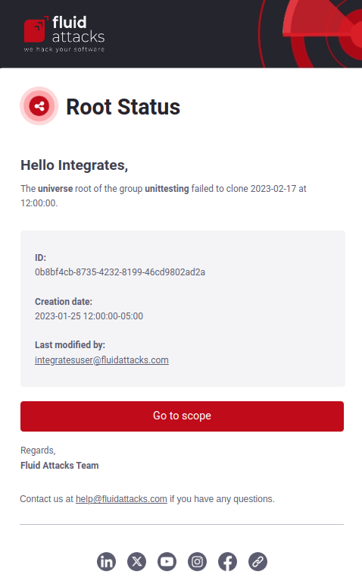The image size is (362, 581).
Task: Open the YouTube social icon
Action: [x=167, y=561]
